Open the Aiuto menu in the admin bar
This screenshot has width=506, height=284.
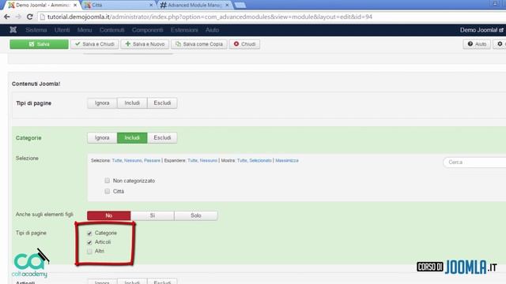tap(213, 30)
